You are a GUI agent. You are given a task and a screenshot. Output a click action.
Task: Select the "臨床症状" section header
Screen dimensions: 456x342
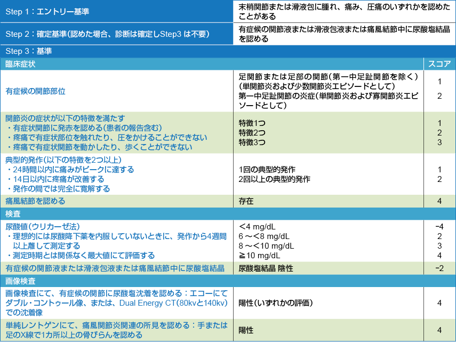click(x=20, y=64)
